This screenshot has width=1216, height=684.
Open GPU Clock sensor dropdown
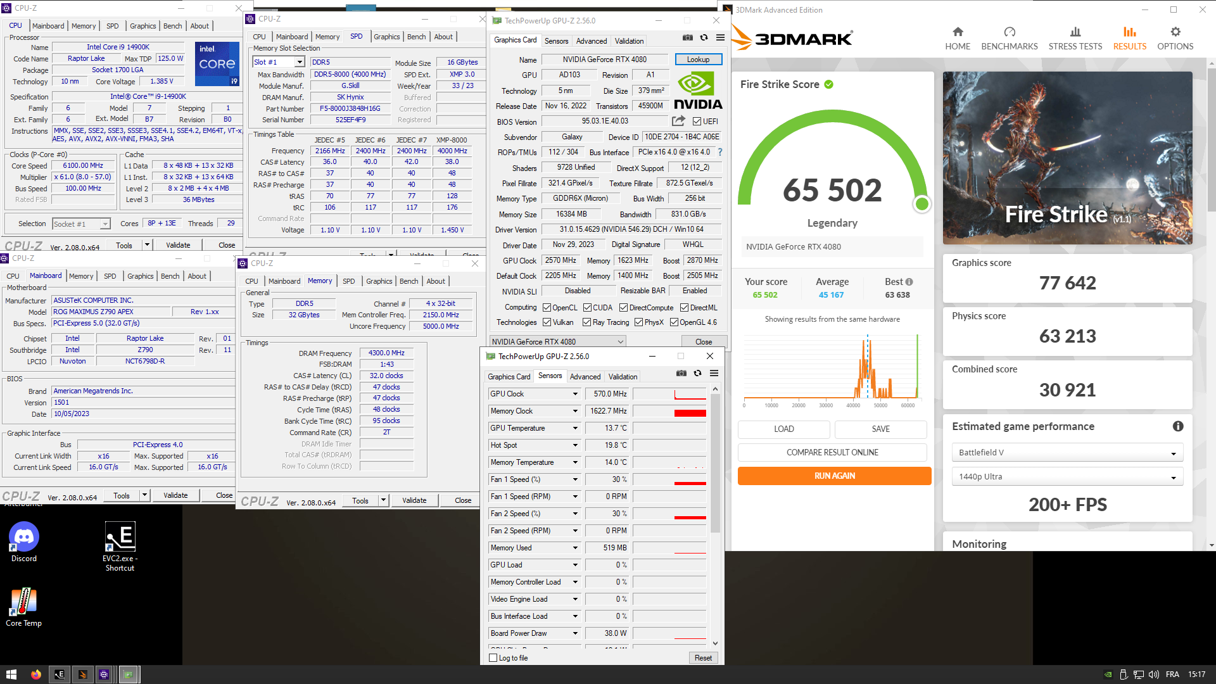pos(575,394)
